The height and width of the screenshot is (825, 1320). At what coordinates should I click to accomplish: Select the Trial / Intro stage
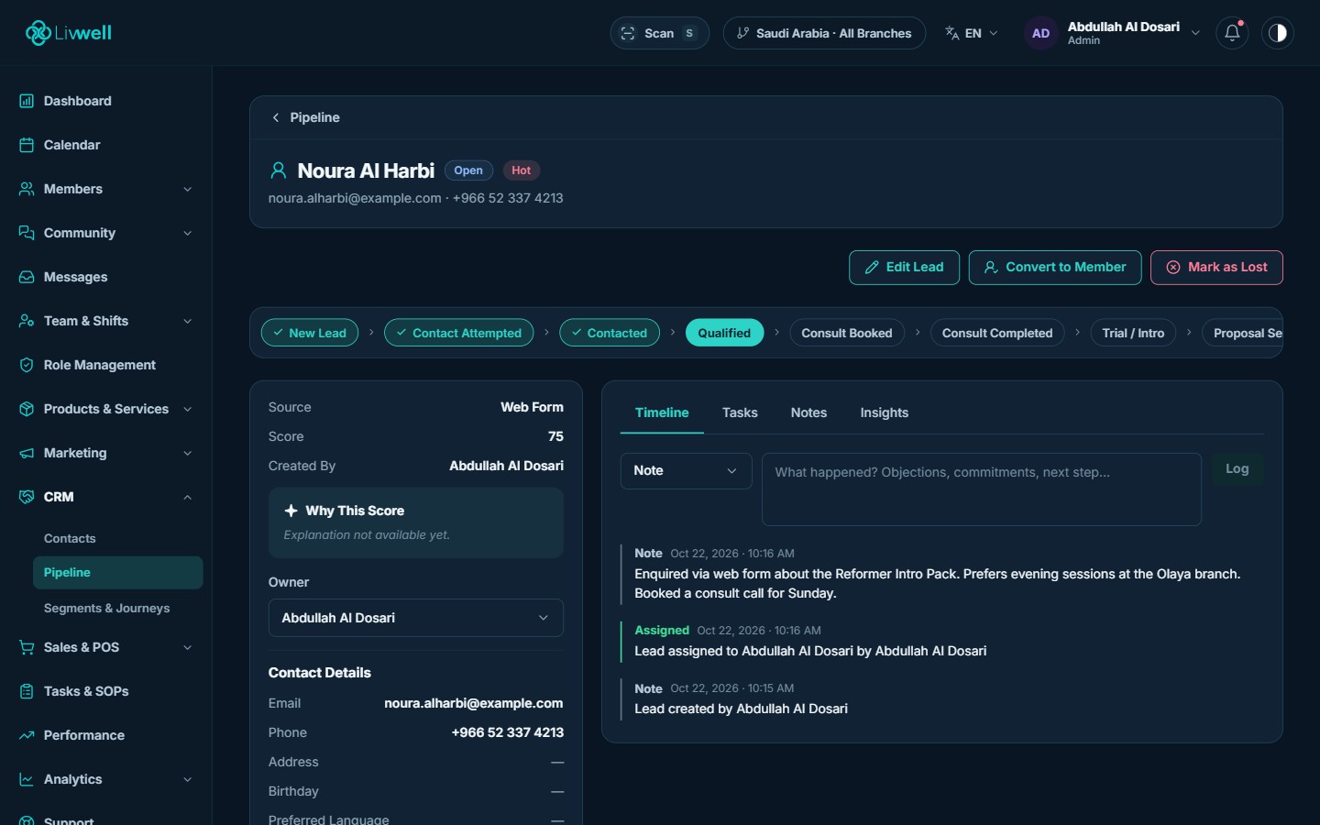tap(1133, 333)
